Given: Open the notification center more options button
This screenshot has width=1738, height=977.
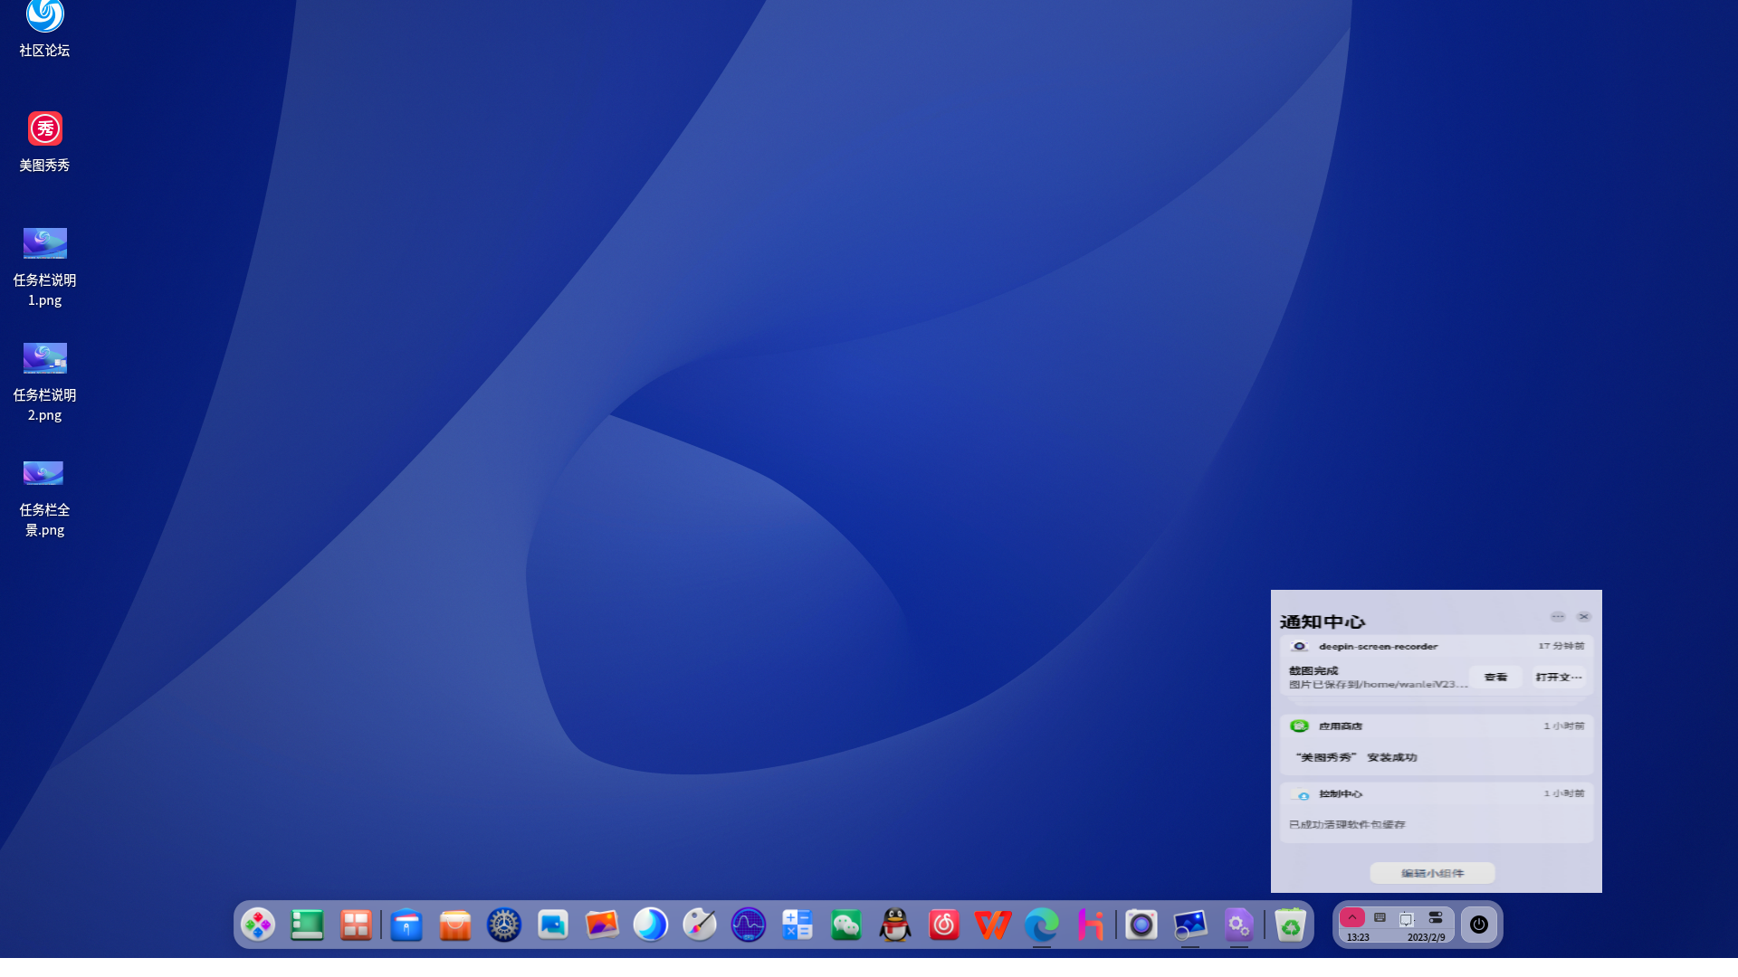Looking at the screenshot, I should coord(1558,617).
